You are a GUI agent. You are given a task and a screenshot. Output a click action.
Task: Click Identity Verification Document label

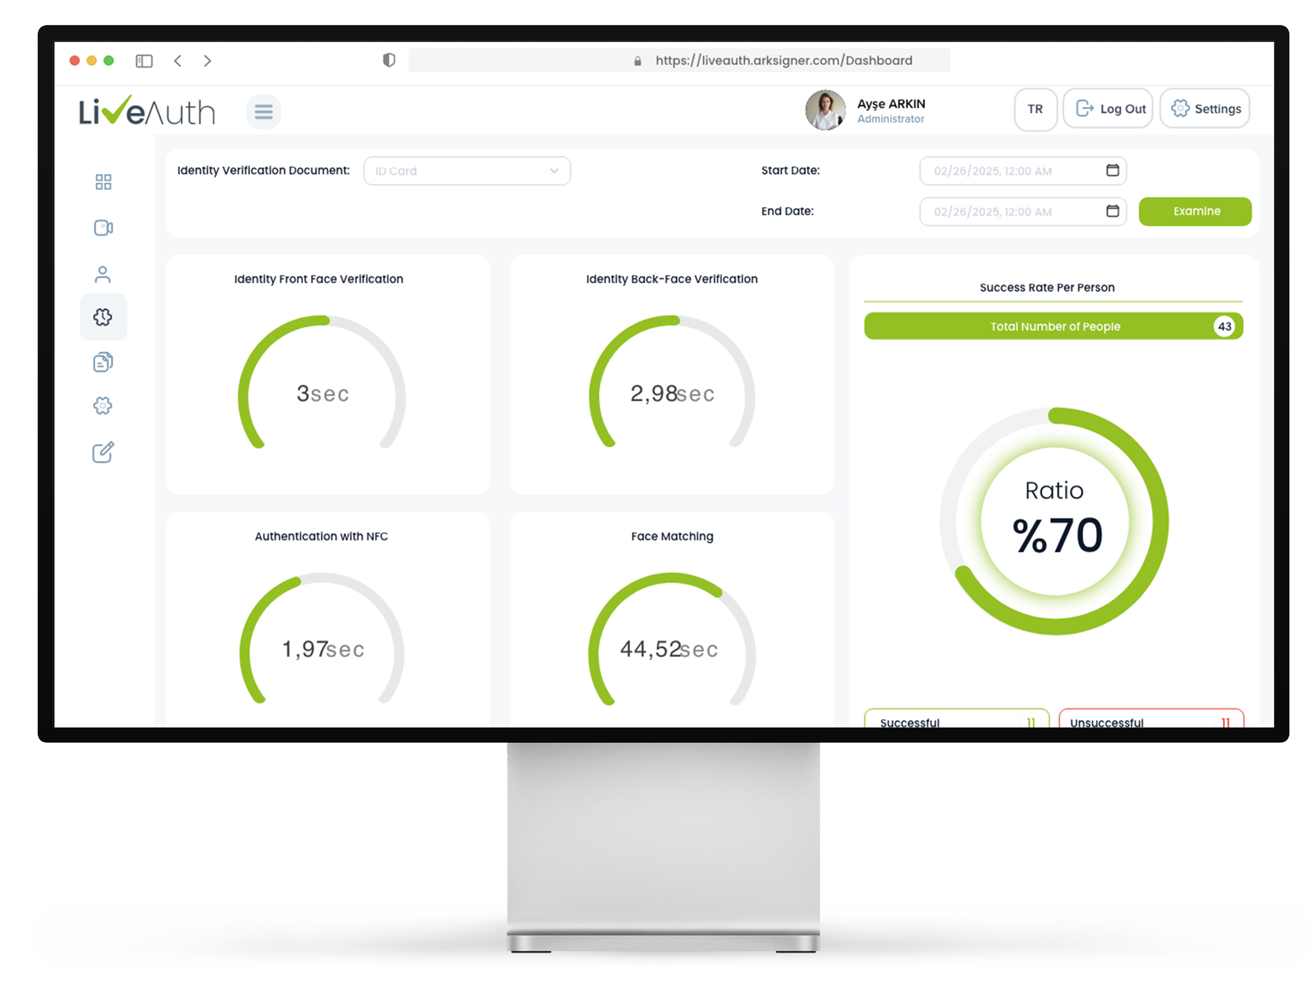pos(263,170)
